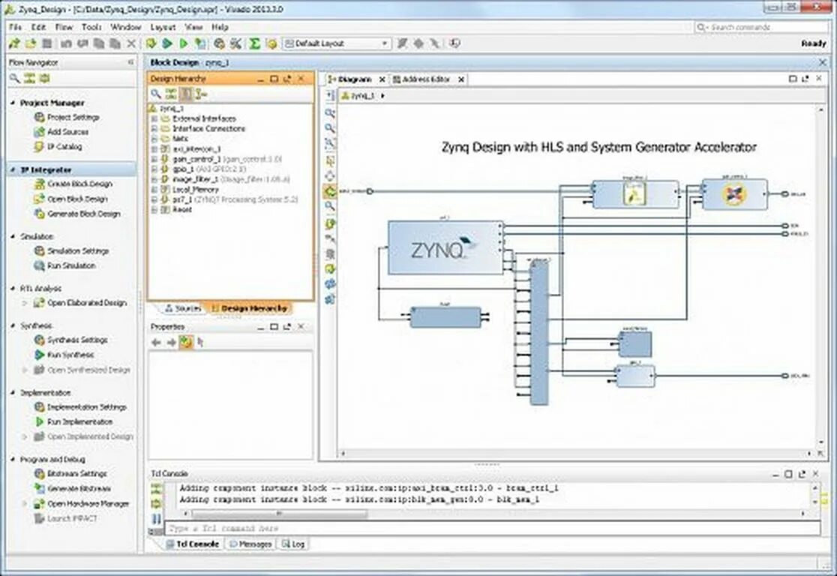837x576 pixels.
Task: Click the zoom fit icon on the diagram sidebar
Action: click(x=330, y=143)
